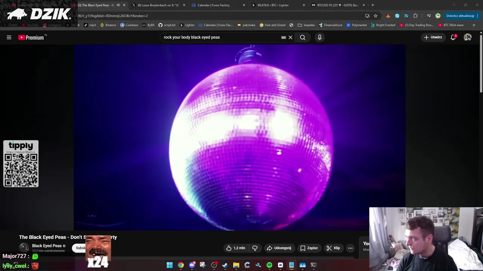Open the YouTube guide hamburger menu
This screenshot has width=483, height=271.
click(x=9, y=37)
